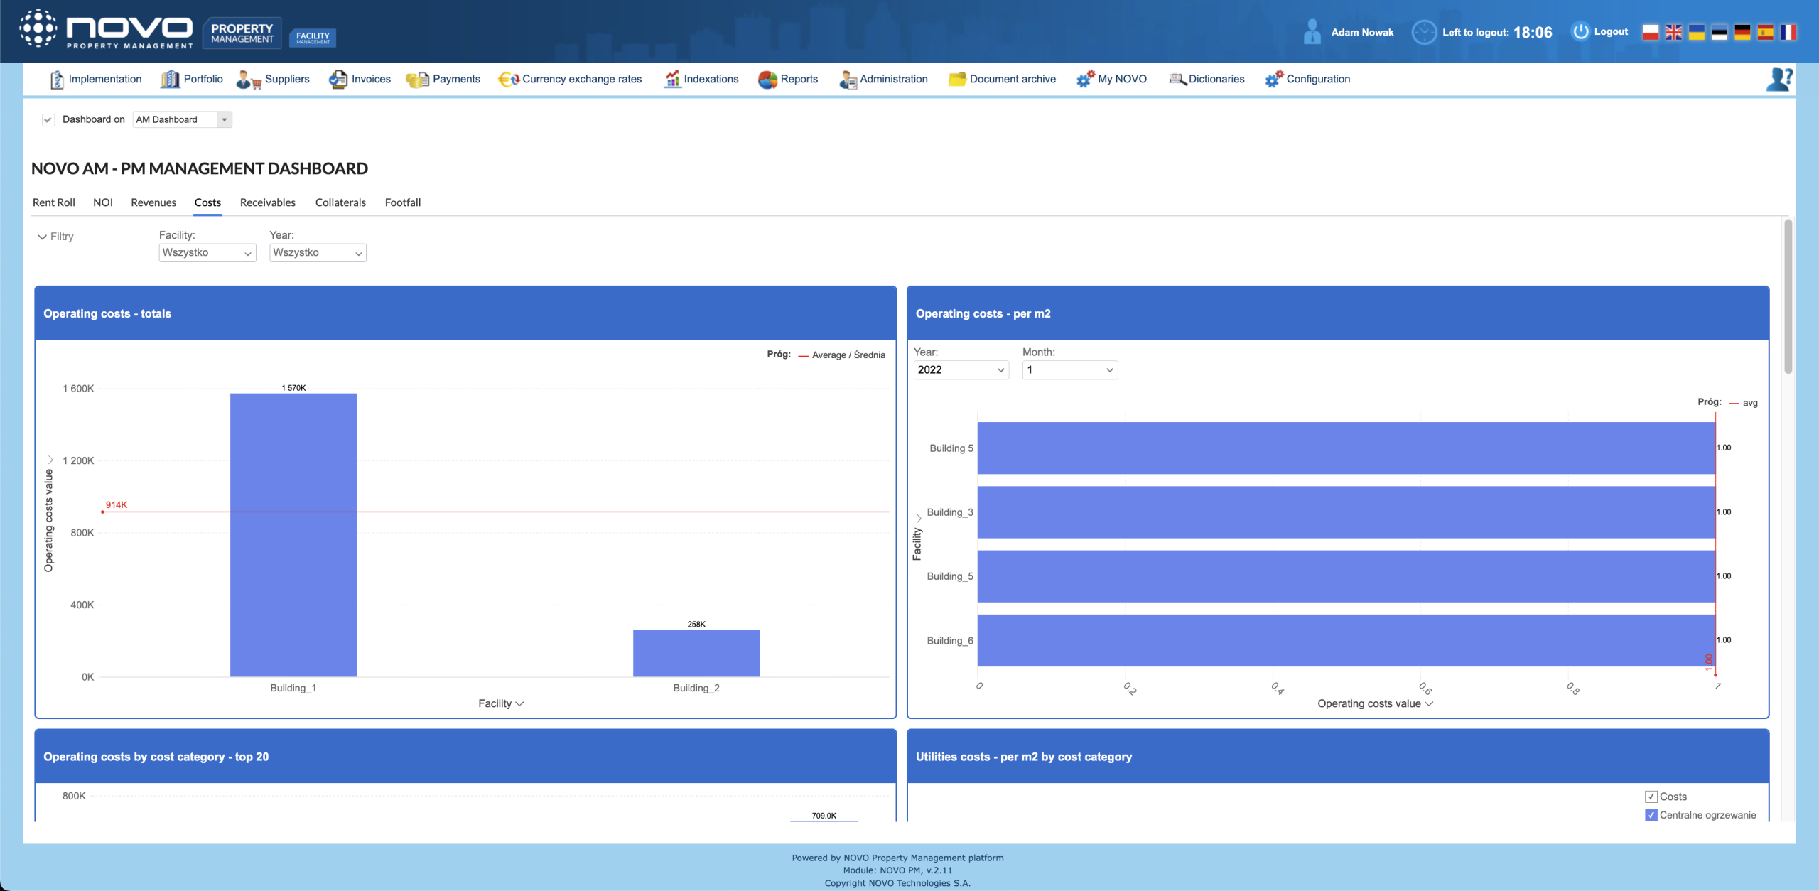Open the Rent Roll tab

[x=53, y=202]
